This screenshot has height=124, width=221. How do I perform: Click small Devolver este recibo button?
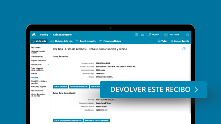tap(79, 86)
